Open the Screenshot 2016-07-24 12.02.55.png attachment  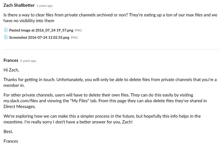tap(39, 38)
